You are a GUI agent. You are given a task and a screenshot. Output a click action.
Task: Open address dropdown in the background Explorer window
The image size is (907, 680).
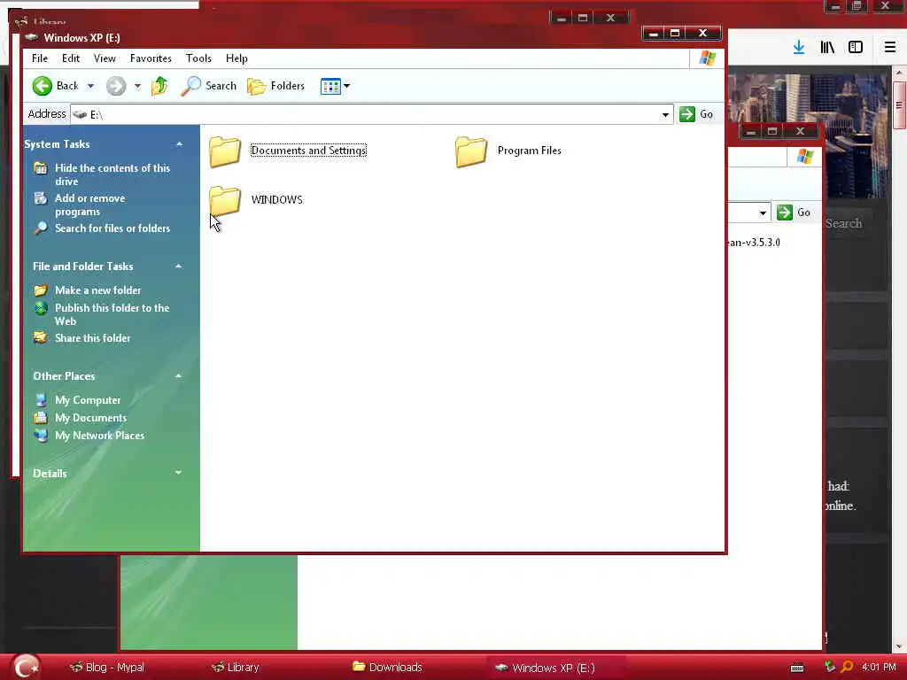(763, 212)
